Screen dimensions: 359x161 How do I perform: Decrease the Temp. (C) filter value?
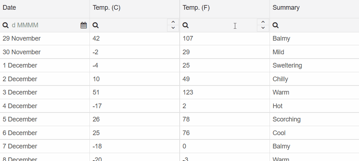pos(173,28)
